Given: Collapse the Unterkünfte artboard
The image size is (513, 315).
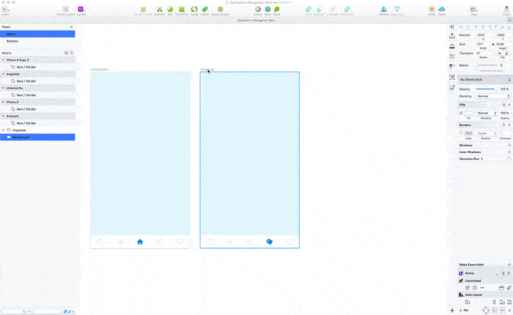Looking at the screenshot, I should point(3,88).
